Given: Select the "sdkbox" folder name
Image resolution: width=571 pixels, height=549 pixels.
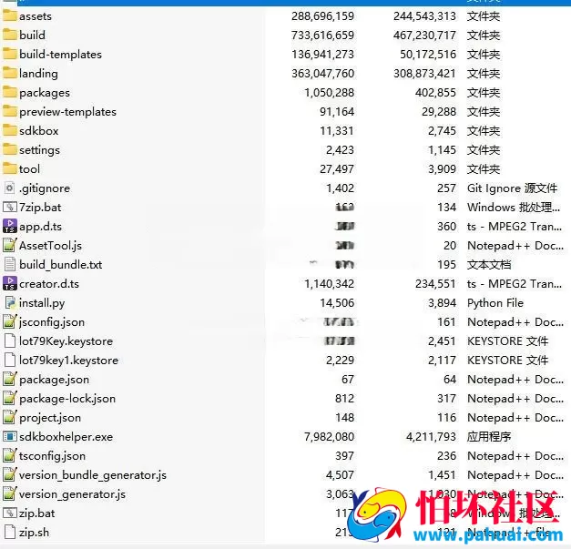Looking at the screenshot, I should pyautogui.click(x=39, y=131).
